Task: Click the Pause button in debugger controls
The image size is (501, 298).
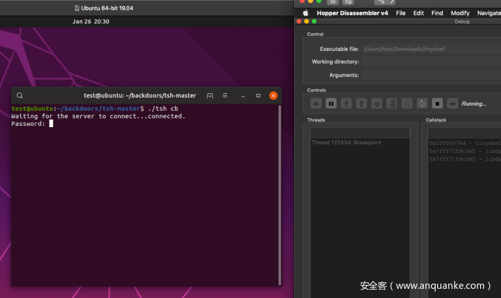Action: (331, 104)
